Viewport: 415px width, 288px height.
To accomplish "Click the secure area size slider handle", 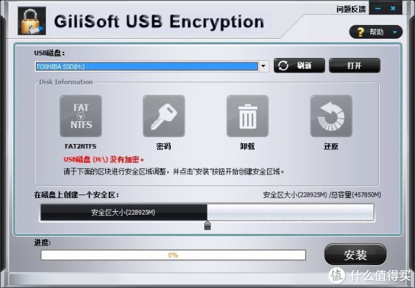I will pos(207,226).
